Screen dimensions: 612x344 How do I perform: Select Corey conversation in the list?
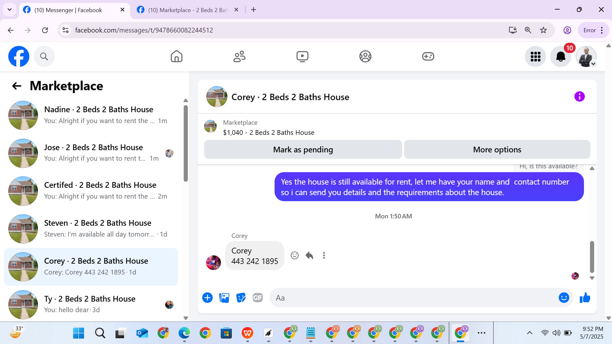tap(91, 267)
